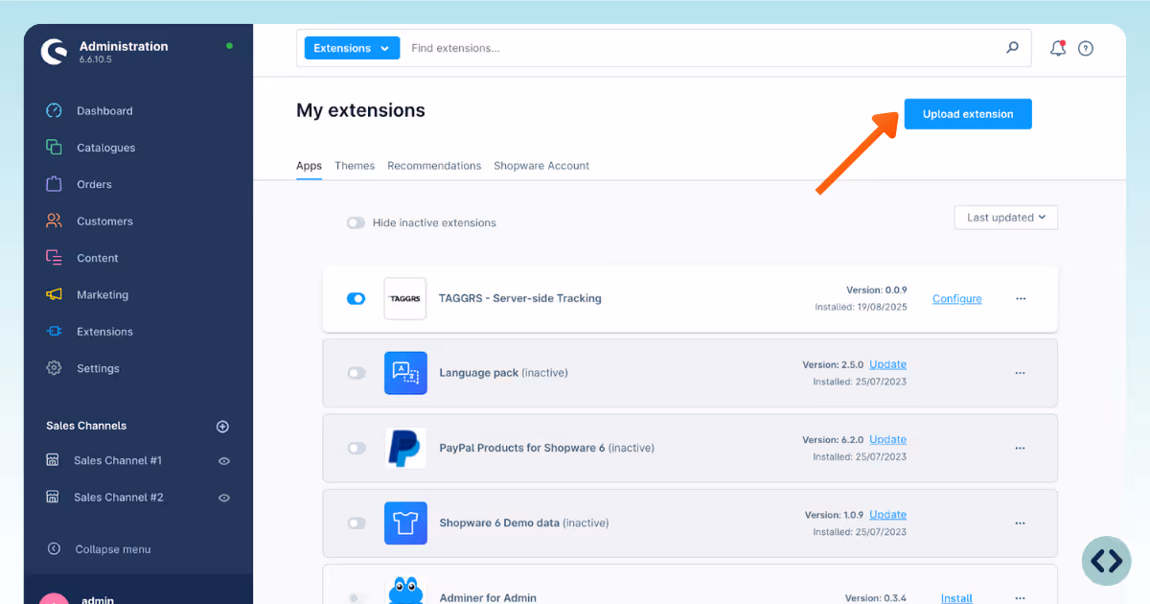Screen dimensions: 1150x604
Task: Open the notifications bell
Action: click(x=1058, y=48)
